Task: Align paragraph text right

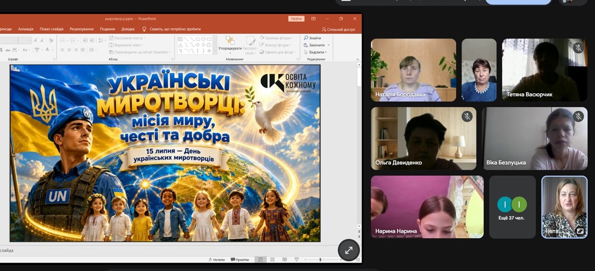Action: pyautogui.click(x=76, y=50)
